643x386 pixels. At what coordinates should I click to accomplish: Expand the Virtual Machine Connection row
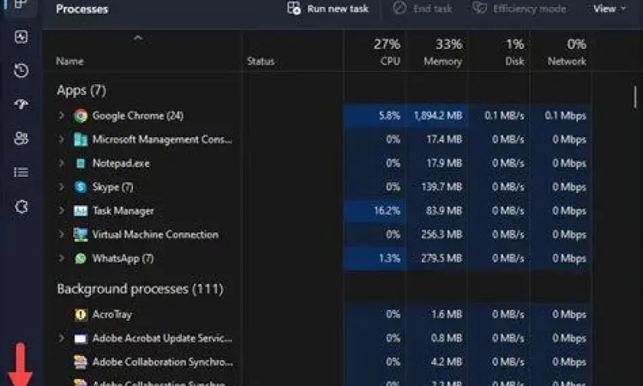tap(61, 235)
